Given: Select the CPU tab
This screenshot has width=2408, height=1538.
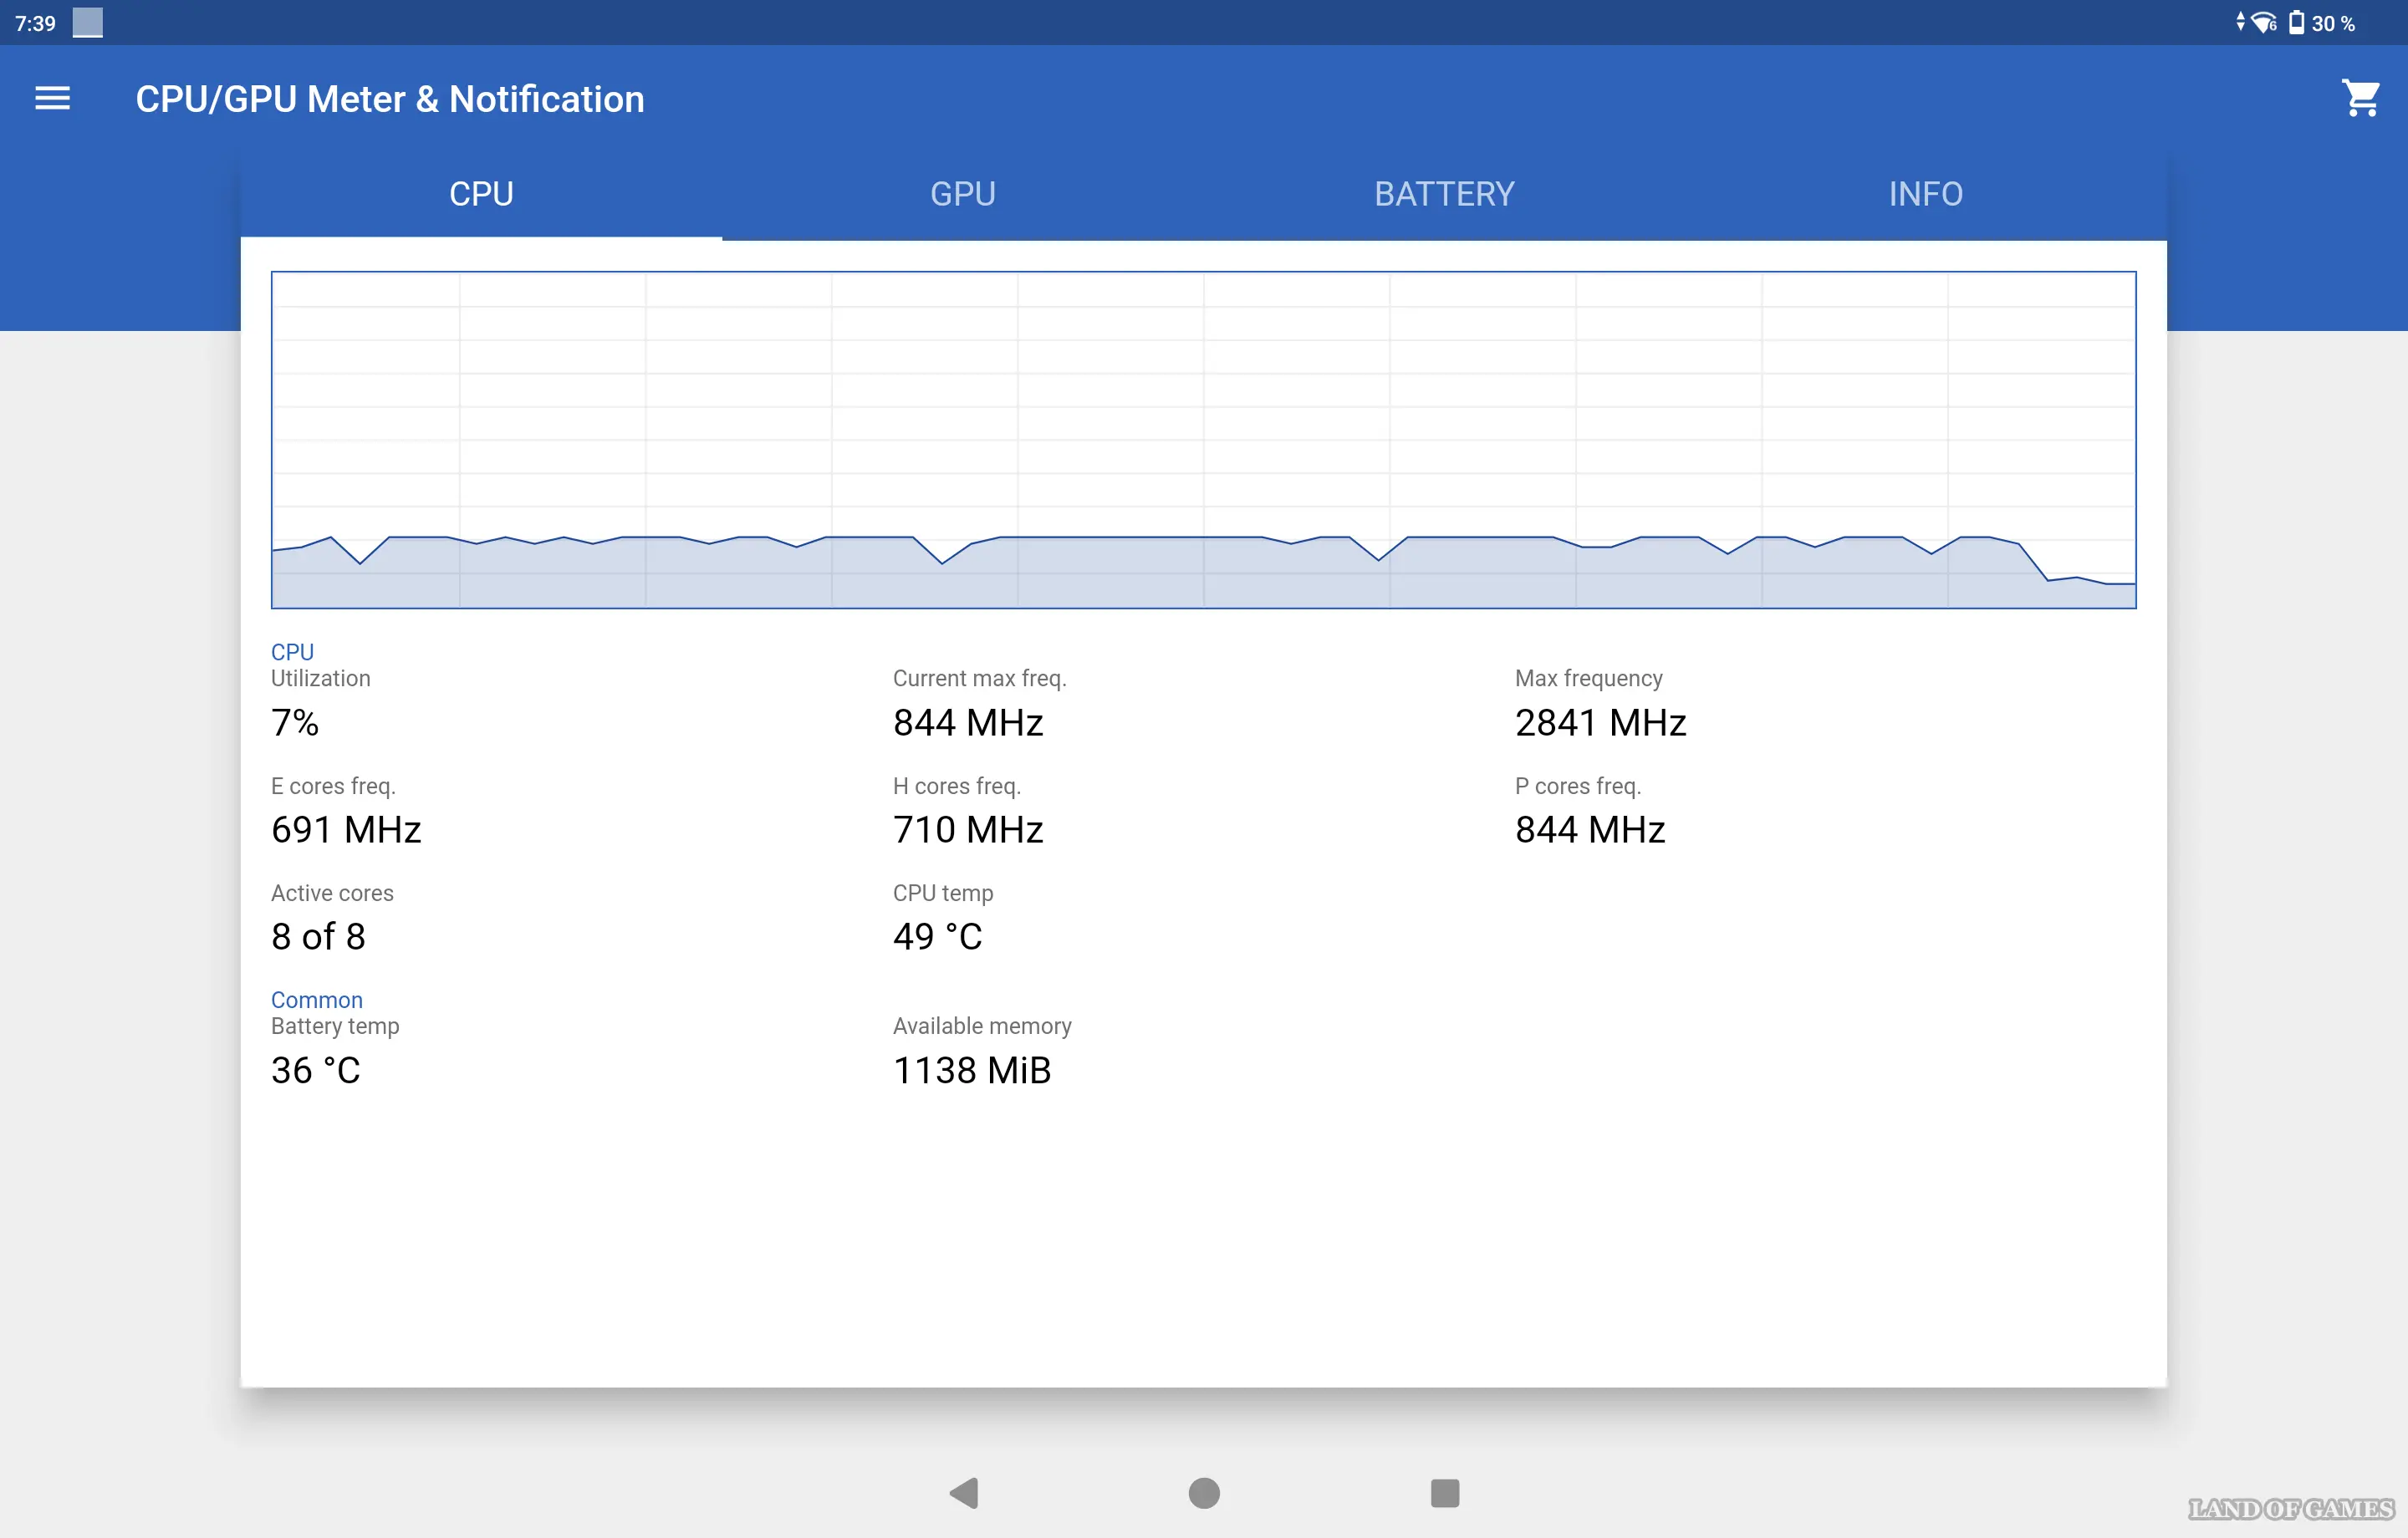Looking at the screenshot, I should click(x=481, y=194).
